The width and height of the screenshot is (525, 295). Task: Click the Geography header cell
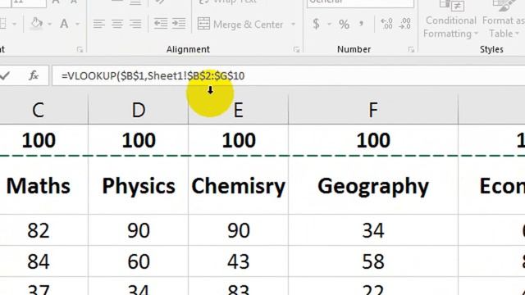(373, 186)
